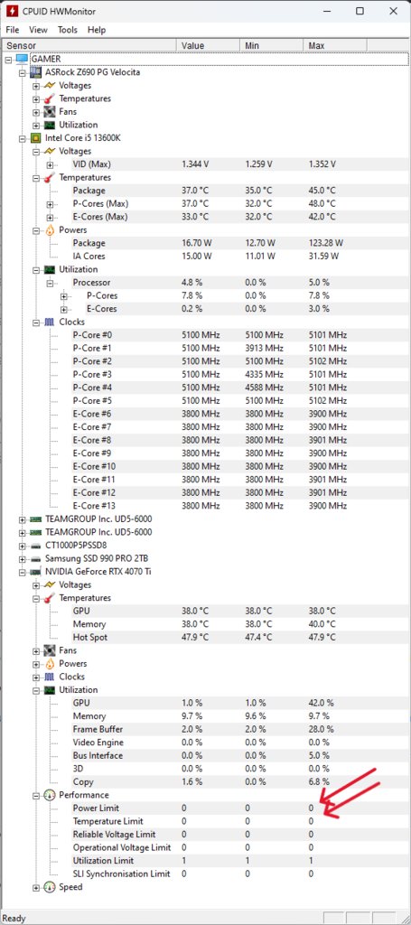Collapse the CPU Clocks section
The height and width of the screenshot is (925, 411).
(x=36, y=322)
